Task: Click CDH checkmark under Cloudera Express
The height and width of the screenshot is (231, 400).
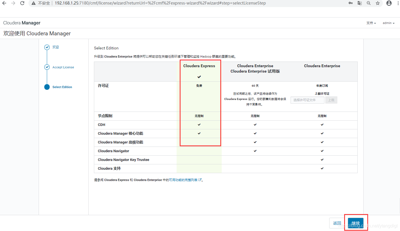Action: (199, 125)
